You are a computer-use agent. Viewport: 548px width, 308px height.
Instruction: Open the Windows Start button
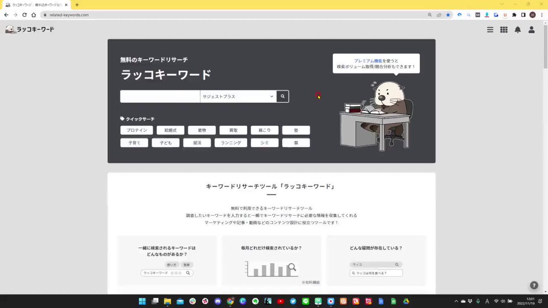tap(142, 301)
